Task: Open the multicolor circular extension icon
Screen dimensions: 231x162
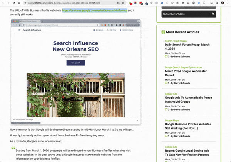Action: (136, 3)
